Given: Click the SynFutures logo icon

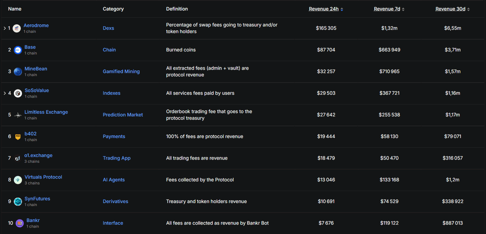Looking at the screenshot, I should pos(18,202).
